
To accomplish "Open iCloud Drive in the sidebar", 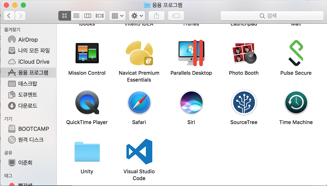I will 28,62.
